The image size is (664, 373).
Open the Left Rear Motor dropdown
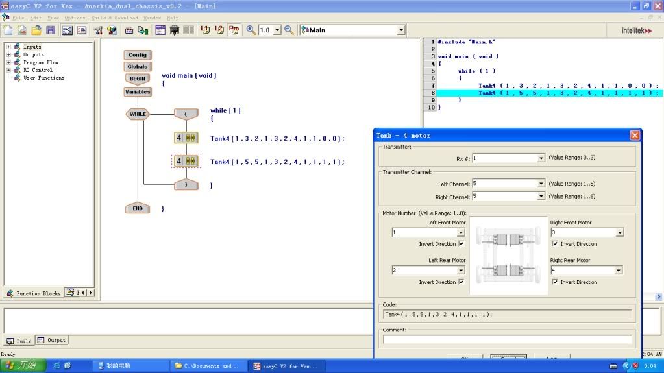coord(461,270)
